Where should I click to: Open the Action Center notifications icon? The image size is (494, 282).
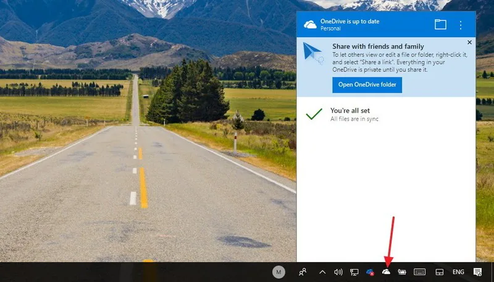coord(477,272)
